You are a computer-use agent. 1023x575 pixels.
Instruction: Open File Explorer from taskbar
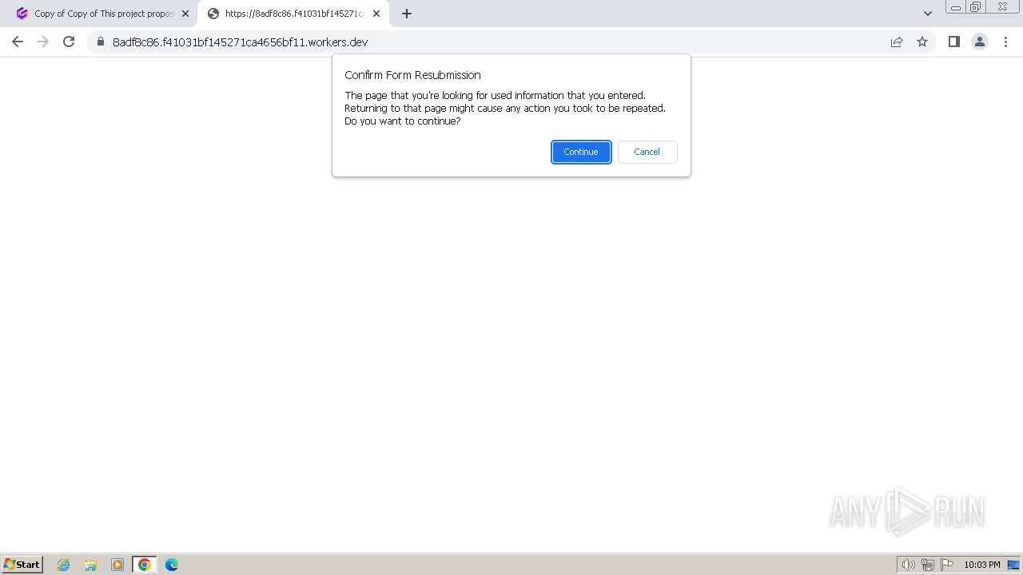point(90,565)
